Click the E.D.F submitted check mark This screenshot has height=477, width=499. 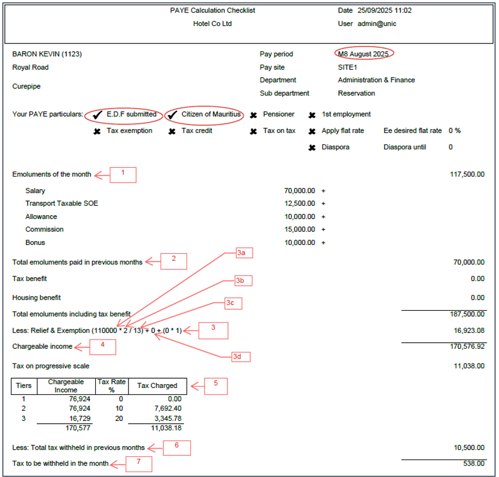pos(97,115)
